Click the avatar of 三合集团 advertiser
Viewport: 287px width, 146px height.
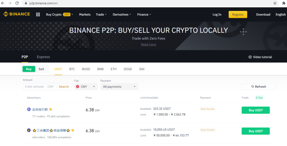(x=29, y=130)
